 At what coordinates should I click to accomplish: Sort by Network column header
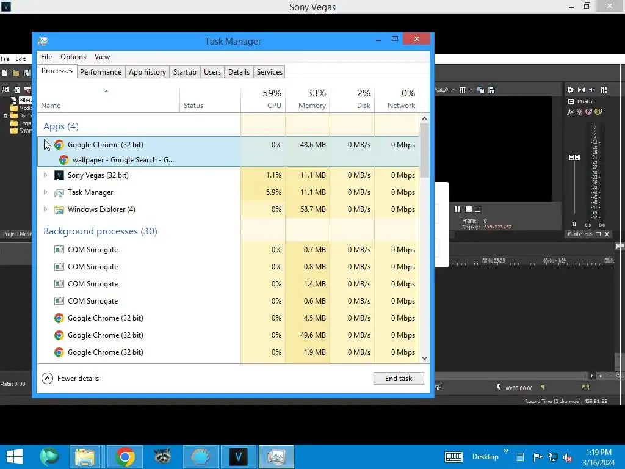click(x=397, y=99)
